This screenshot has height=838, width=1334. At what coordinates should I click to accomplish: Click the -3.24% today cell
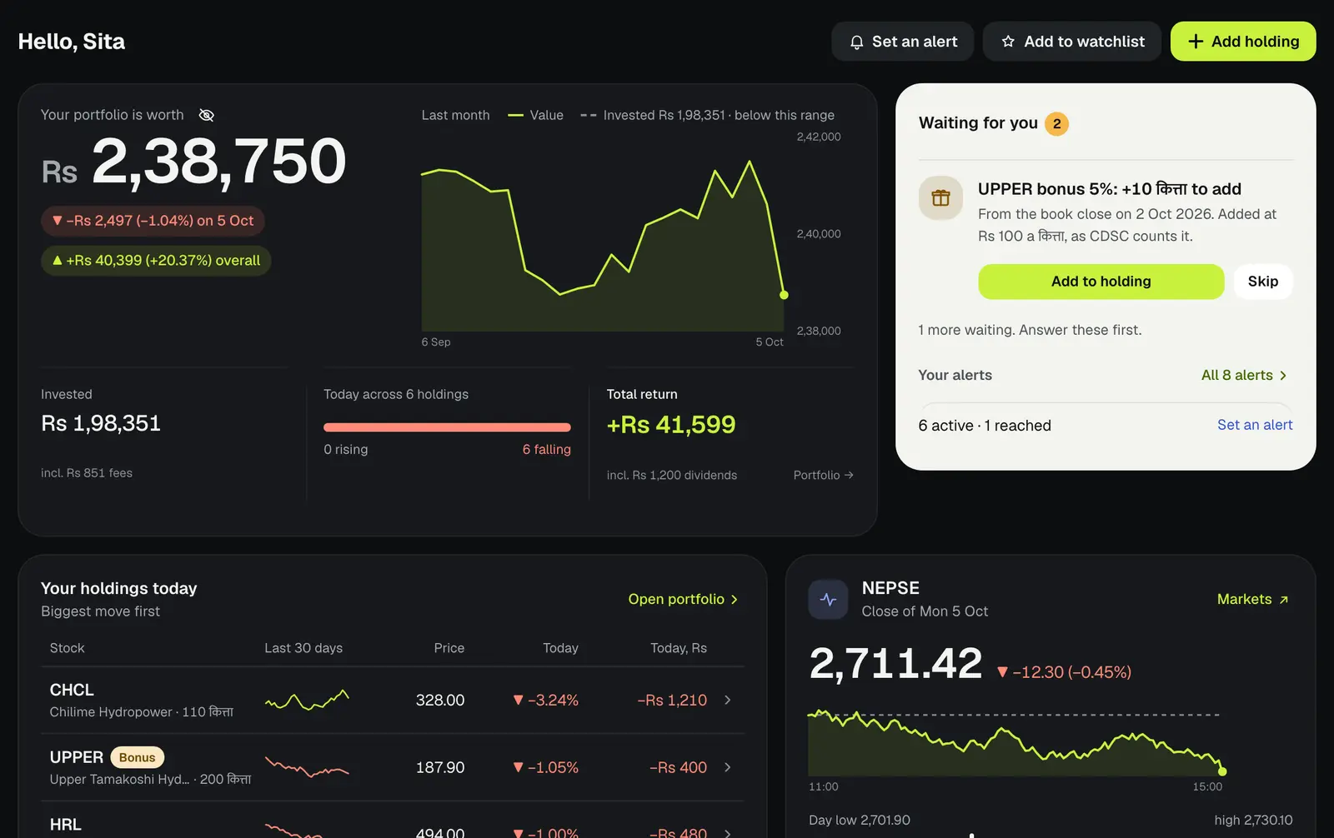tap(545, 700)
